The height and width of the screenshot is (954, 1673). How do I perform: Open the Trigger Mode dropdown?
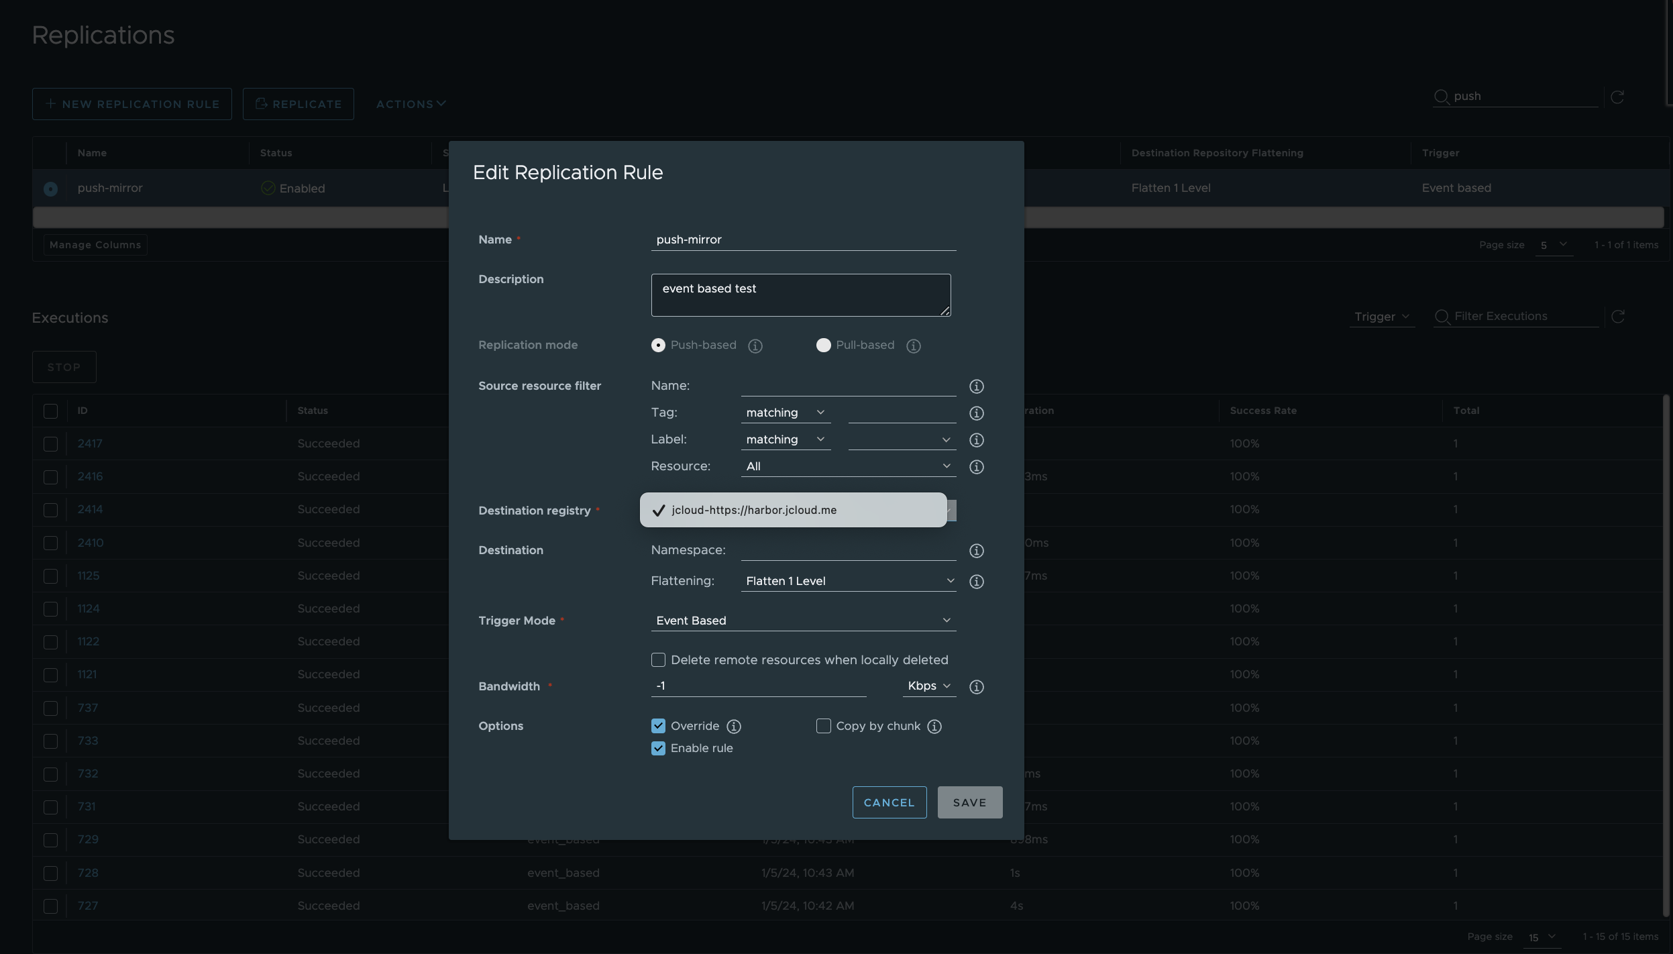(803, 621)
